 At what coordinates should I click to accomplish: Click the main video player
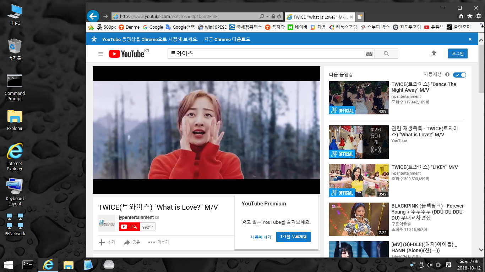(x=207, y=130)
